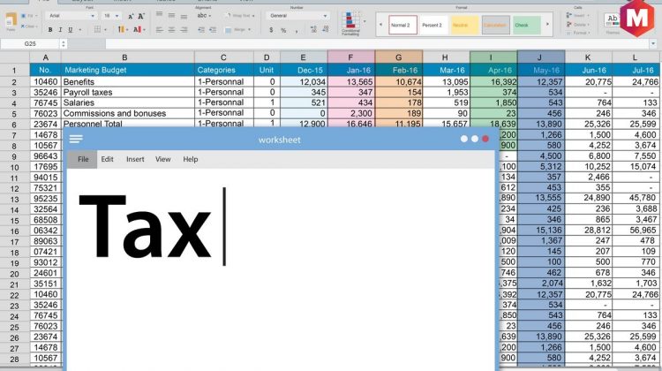The height and width of the screenshot is (371, 662).
Task: Apply Italic formatting in the ribbon
Action: click(x=61, y=29)
